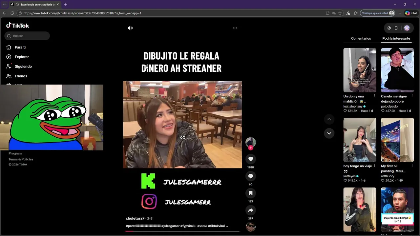This screenshot has width=420, height=236.
Task: Open 'hoy tengo un viaje' video thumbnail
Action: pyautogui.click(x=360, y=140)
